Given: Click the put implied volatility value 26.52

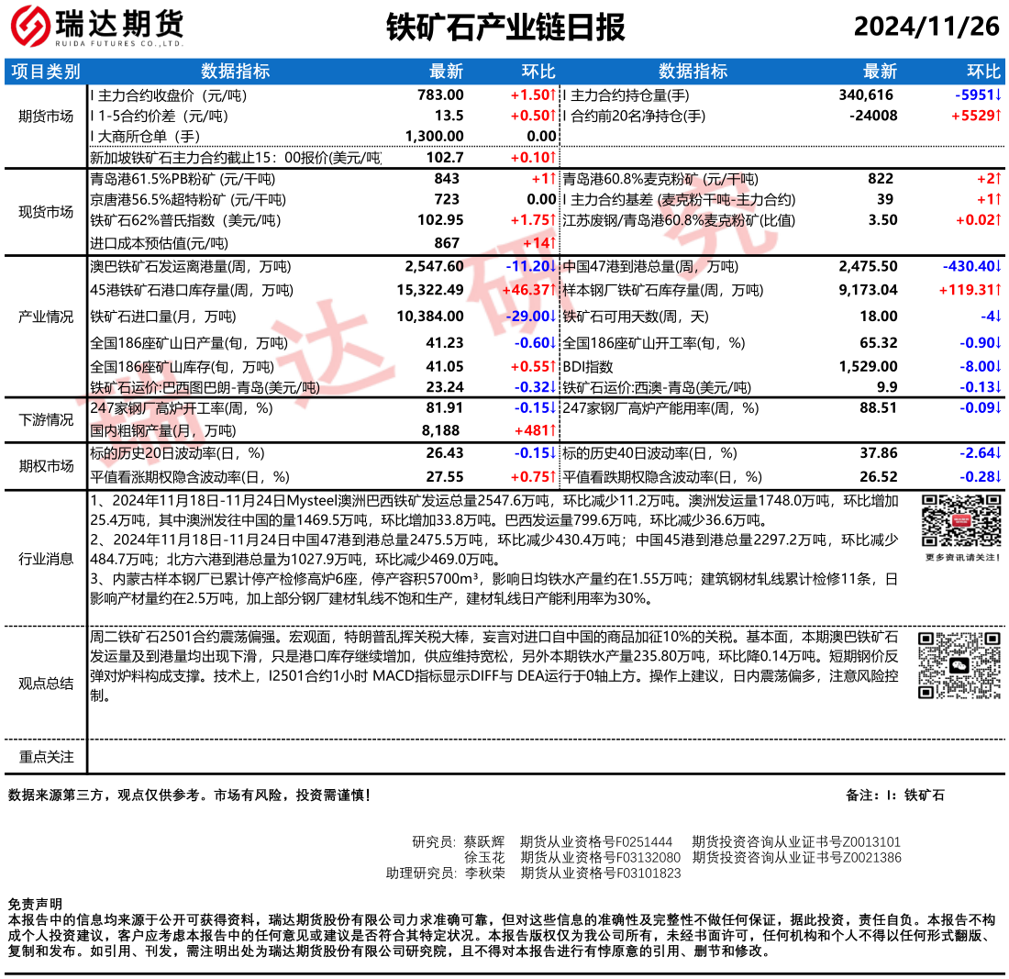Looking at the screenshot, I should [879, 477].
